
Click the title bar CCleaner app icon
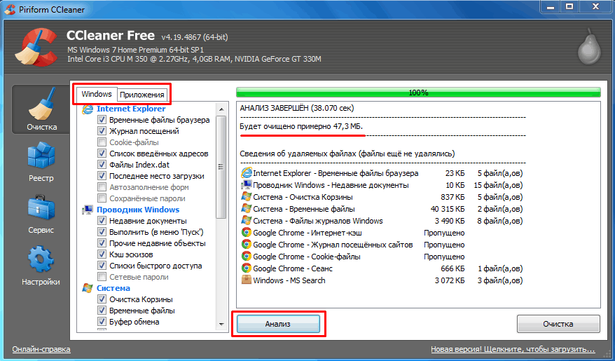point(11,9)
